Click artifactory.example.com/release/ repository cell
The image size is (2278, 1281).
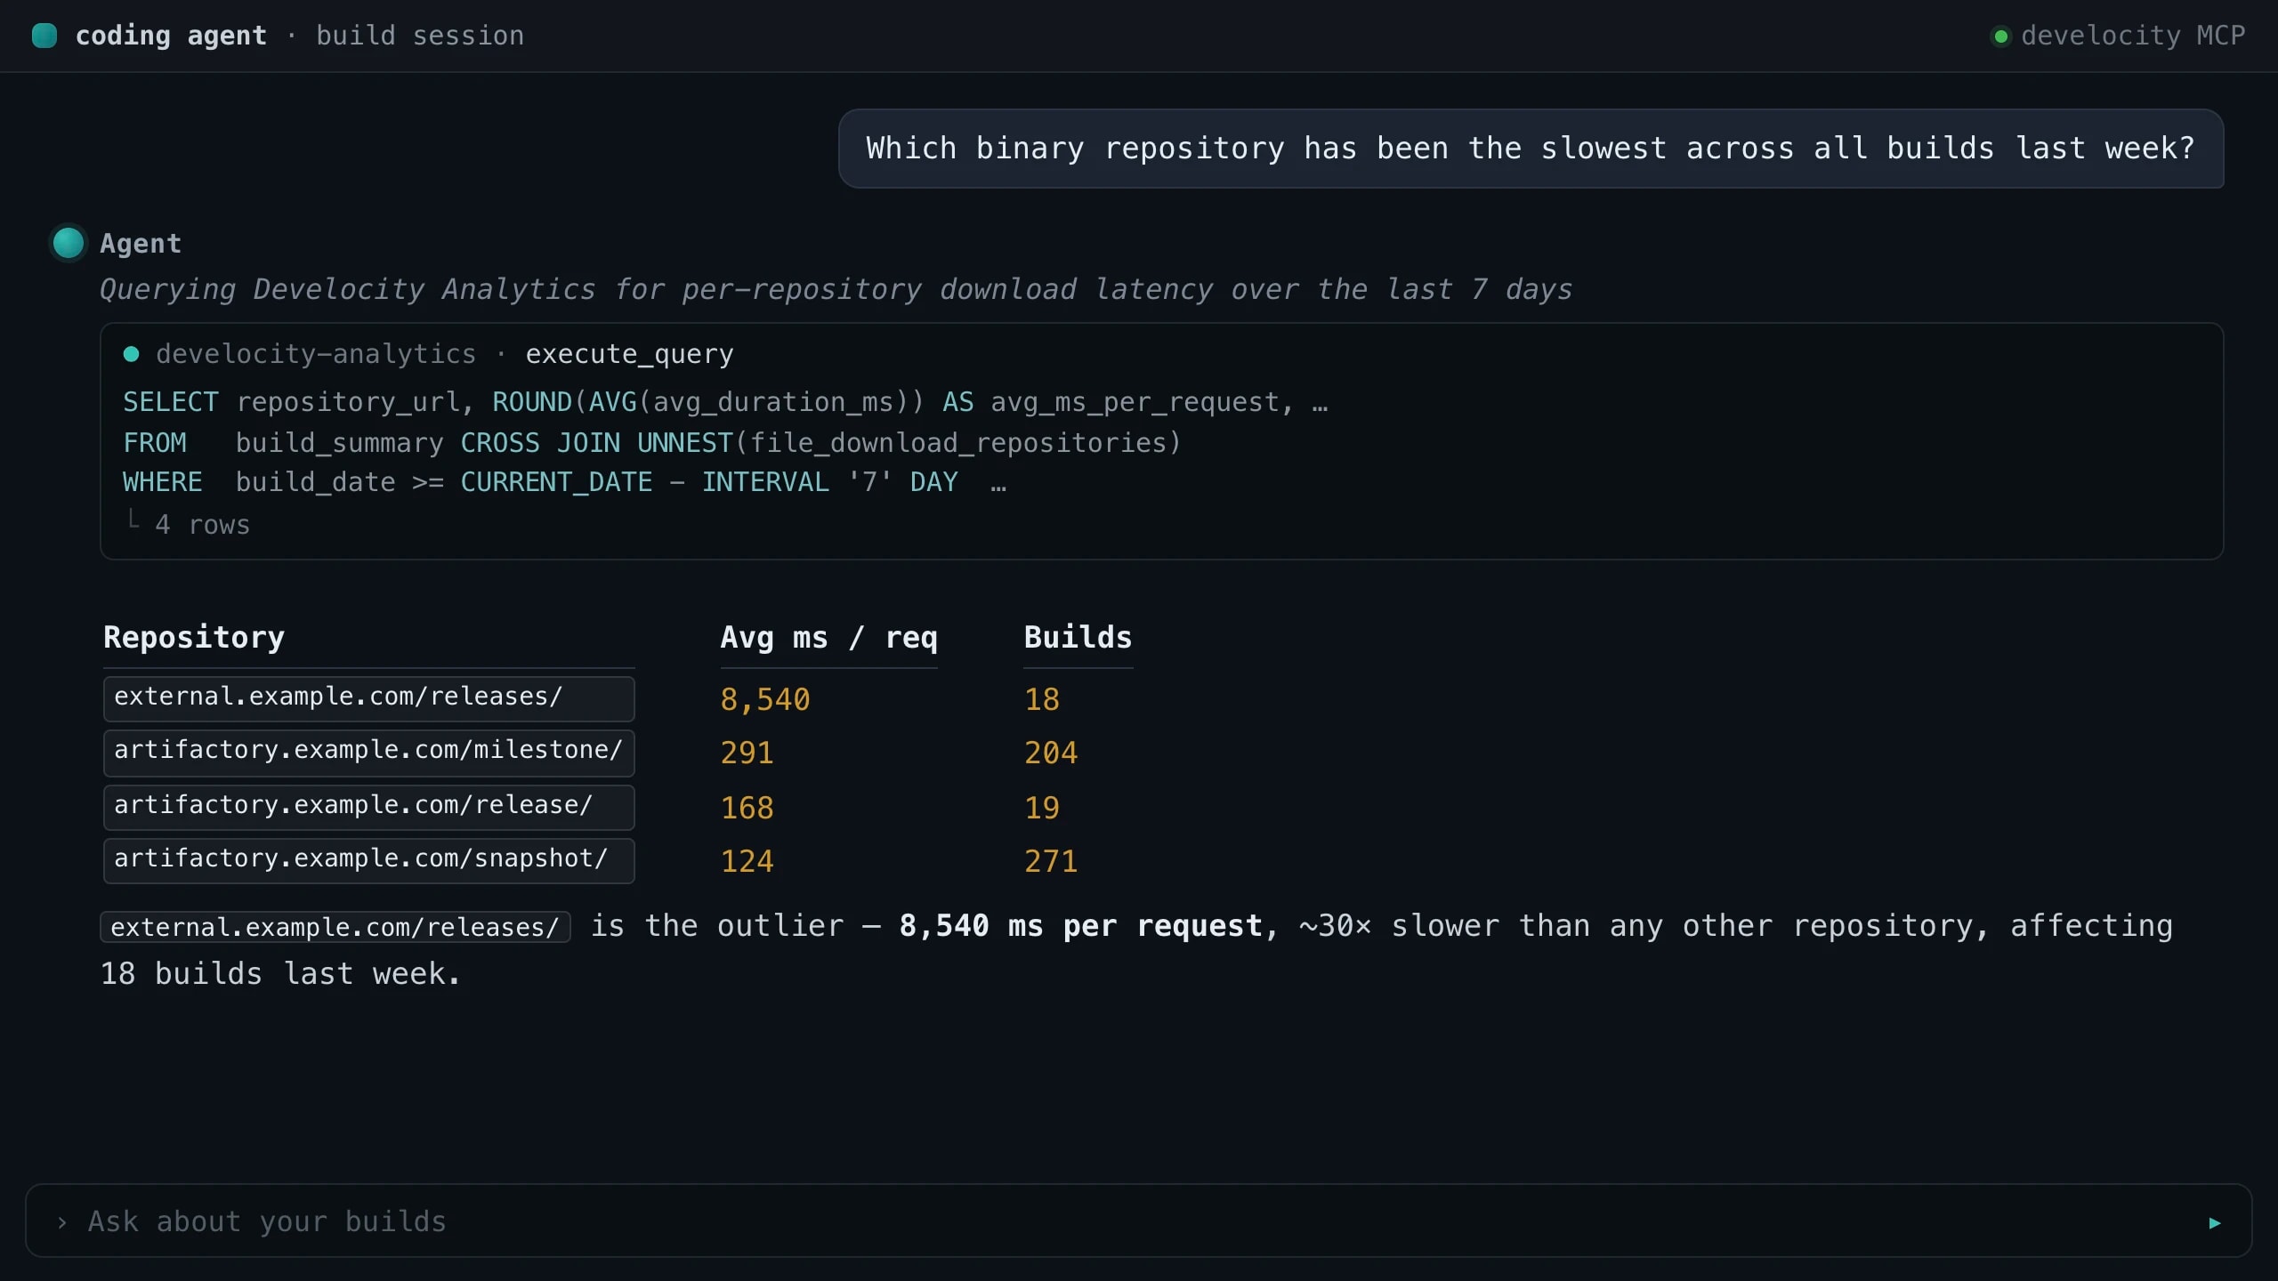point(368,807)
